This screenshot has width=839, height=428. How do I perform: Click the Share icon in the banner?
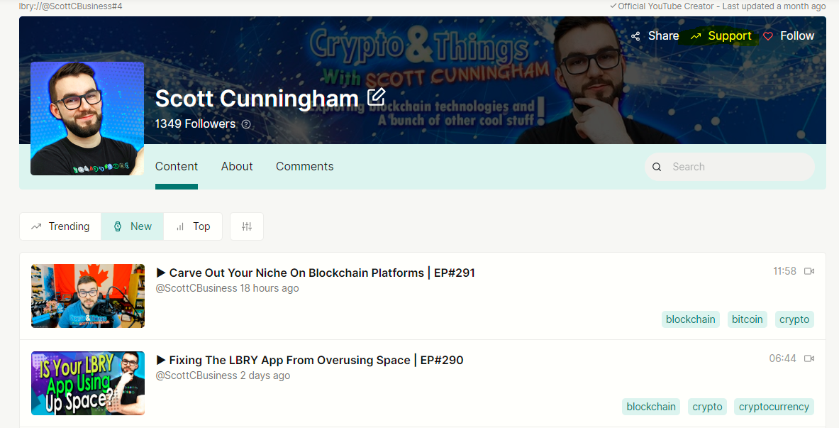click(635, 36)
